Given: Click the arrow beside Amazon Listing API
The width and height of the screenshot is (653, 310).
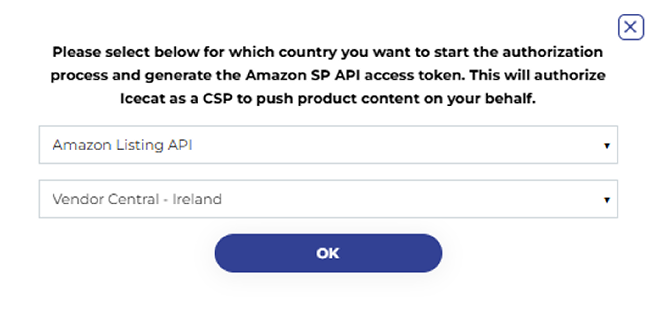Looking at the screenshot, I should point(606,145).
